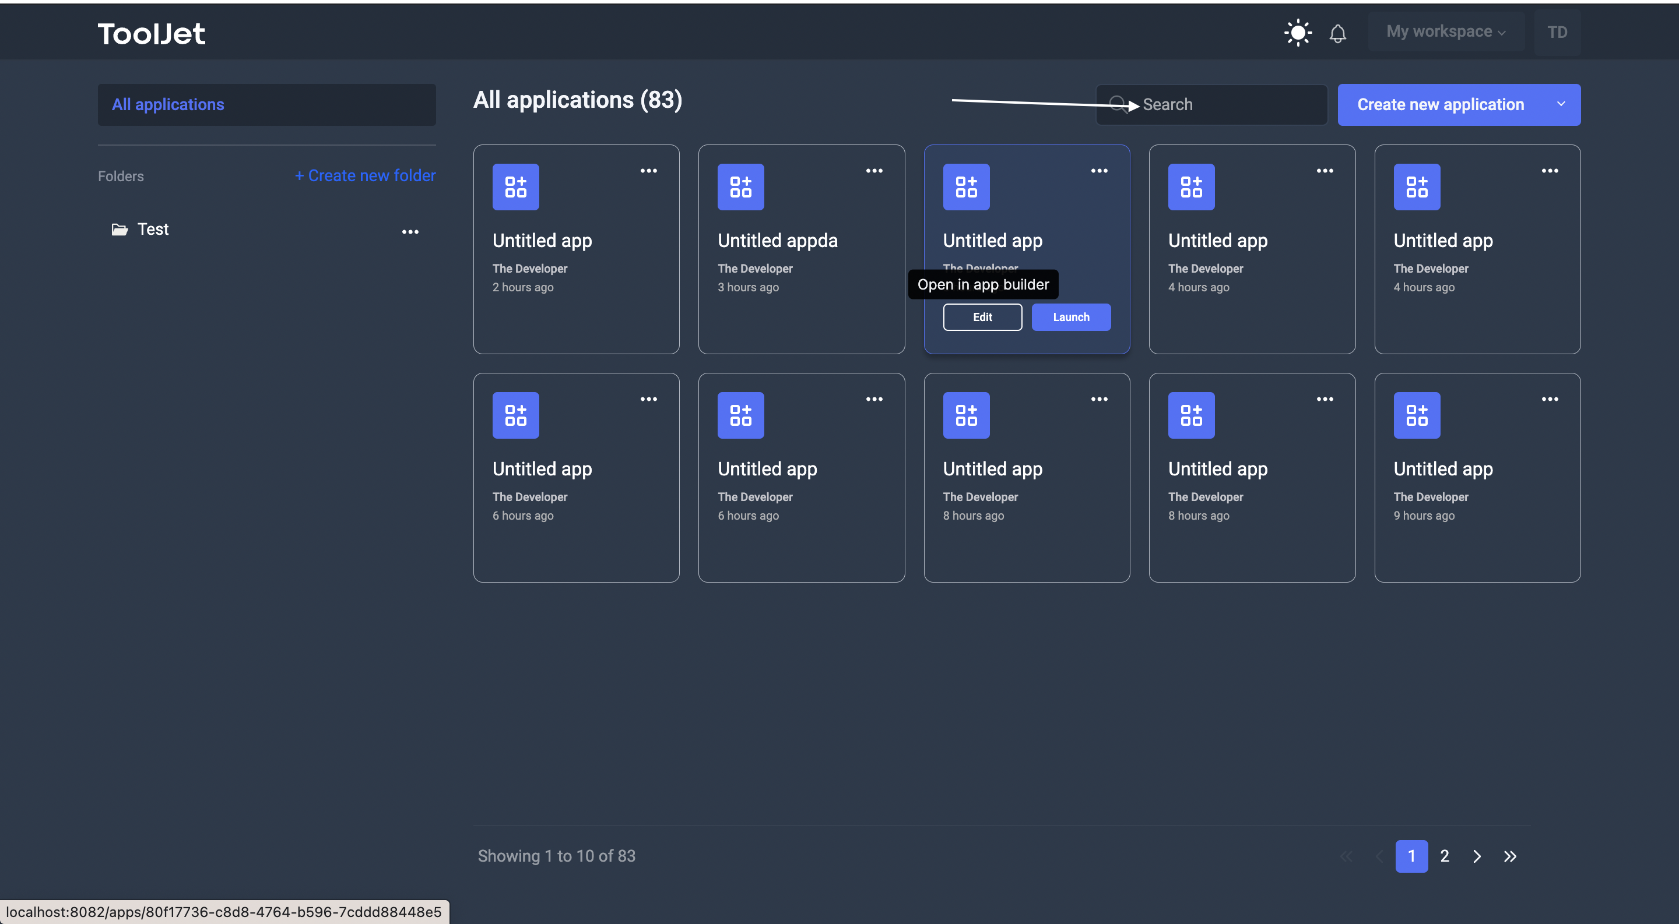Open notifications via the bell icon
This screenshot has width=1679, height=924.
(x=1339, y=33)
